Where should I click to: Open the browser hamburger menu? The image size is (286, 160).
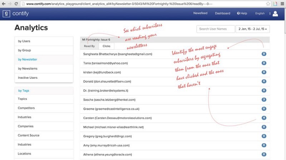coord(282,4)
